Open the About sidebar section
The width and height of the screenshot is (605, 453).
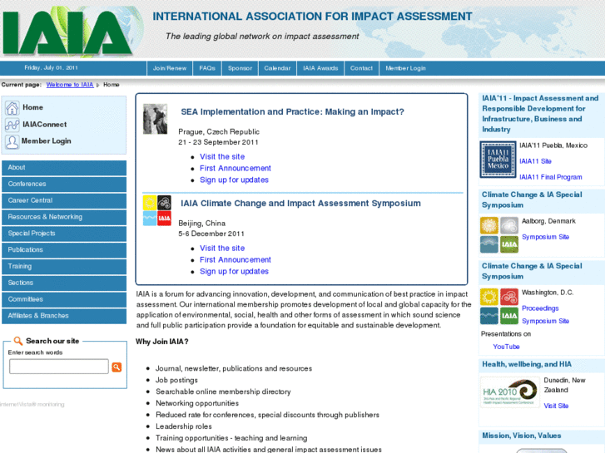pyautogui.click(x=64, y=168)
